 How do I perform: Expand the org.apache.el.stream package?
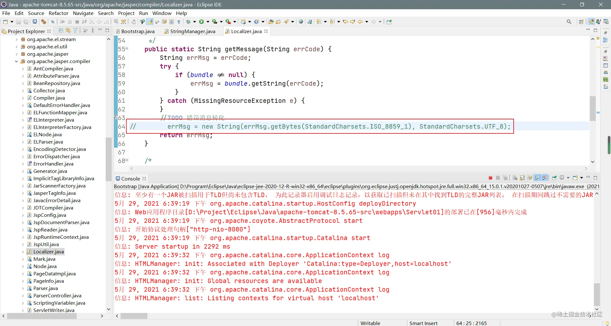[x=16, y=39]
